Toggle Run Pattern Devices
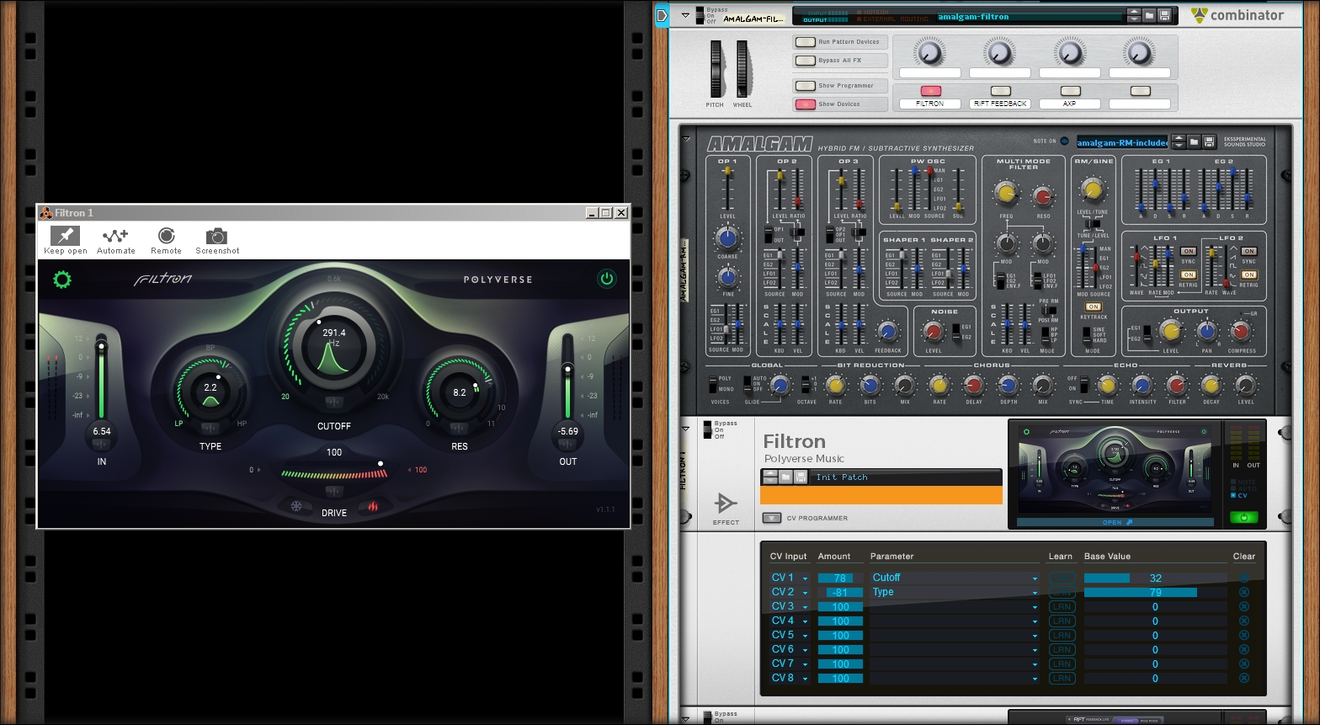Image resolution: width=1320 pixels, height=725 pixels. (806, 41)
